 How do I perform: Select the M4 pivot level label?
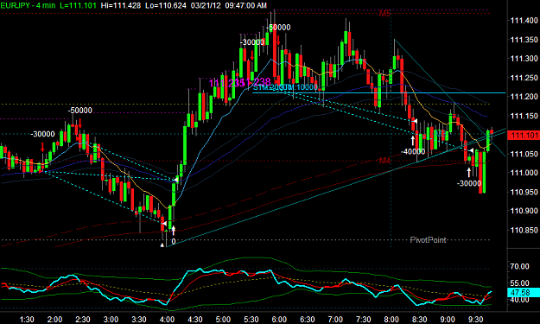pyautogui.click(x=384, y=161)
